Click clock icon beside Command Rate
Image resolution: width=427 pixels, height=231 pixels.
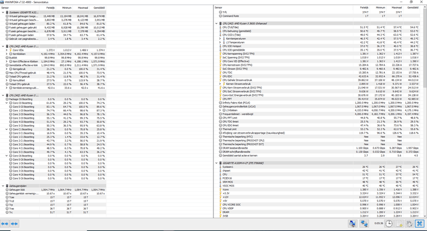[220, 16]
